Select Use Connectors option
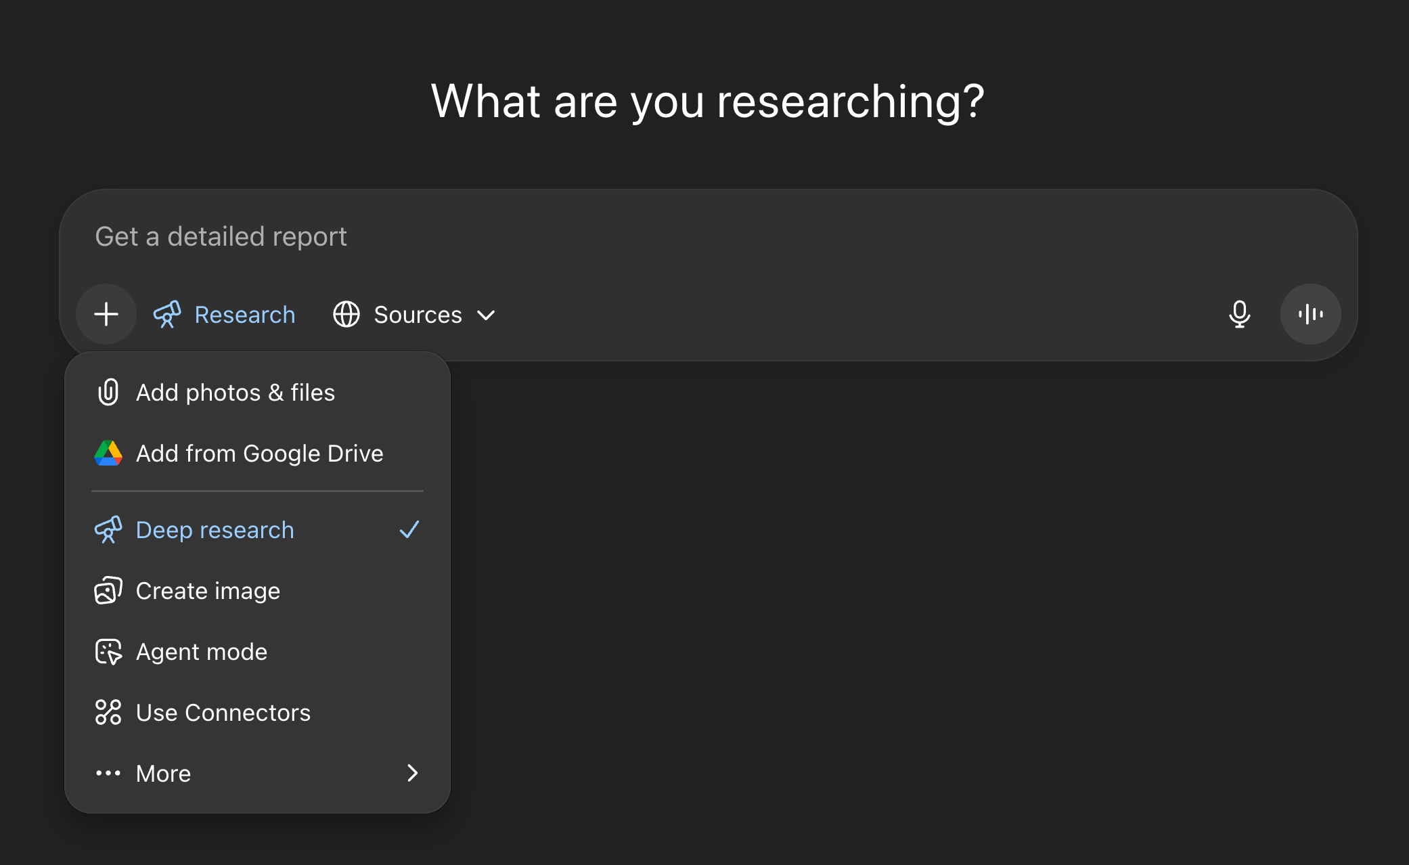Image resolution: width=1409 pixels, height=865 pixels. pos(223,713)
